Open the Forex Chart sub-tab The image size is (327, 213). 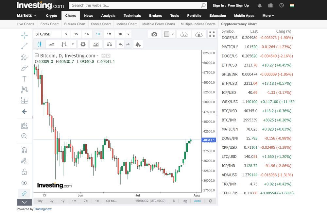click(x=49, y=24)
